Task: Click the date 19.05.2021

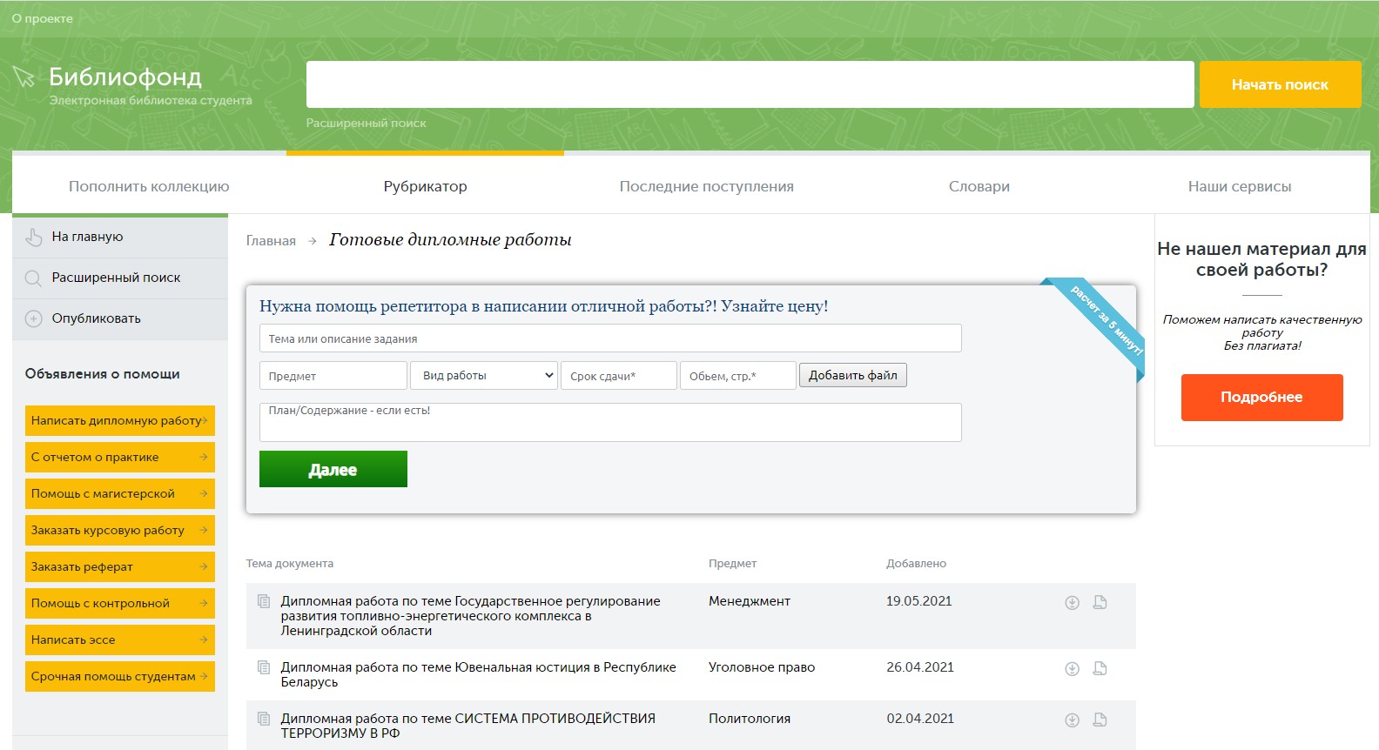Action: [x=919, y=601]
